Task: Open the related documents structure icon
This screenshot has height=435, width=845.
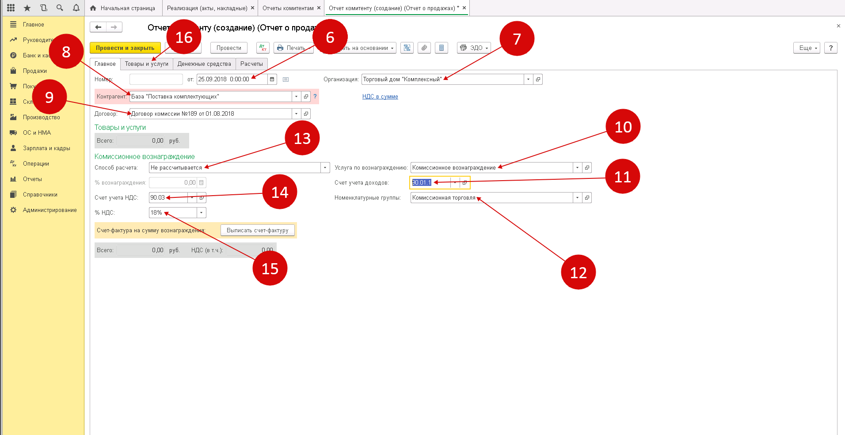Action: click(407, 48)
